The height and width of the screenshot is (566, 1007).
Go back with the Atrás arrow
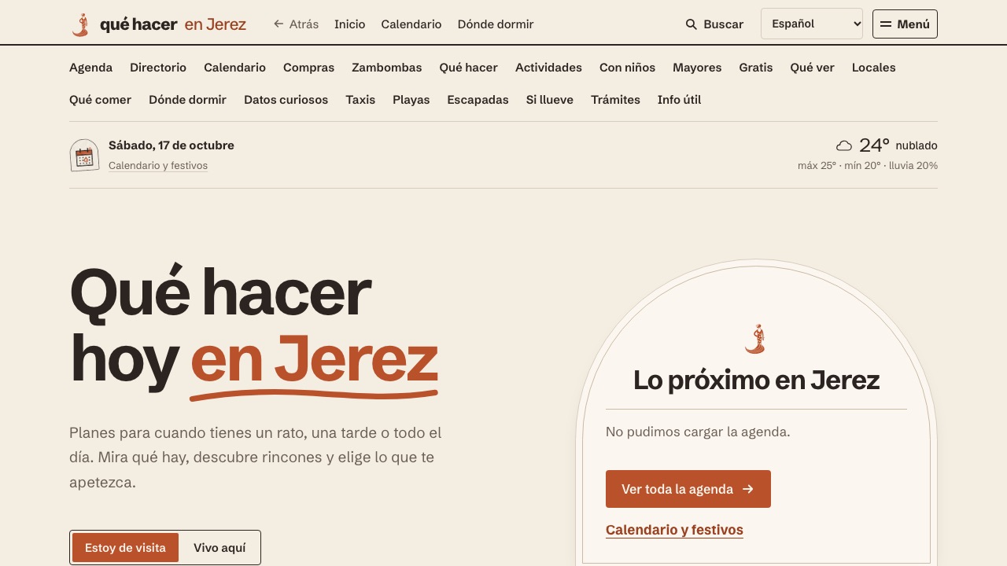point(296,24)
